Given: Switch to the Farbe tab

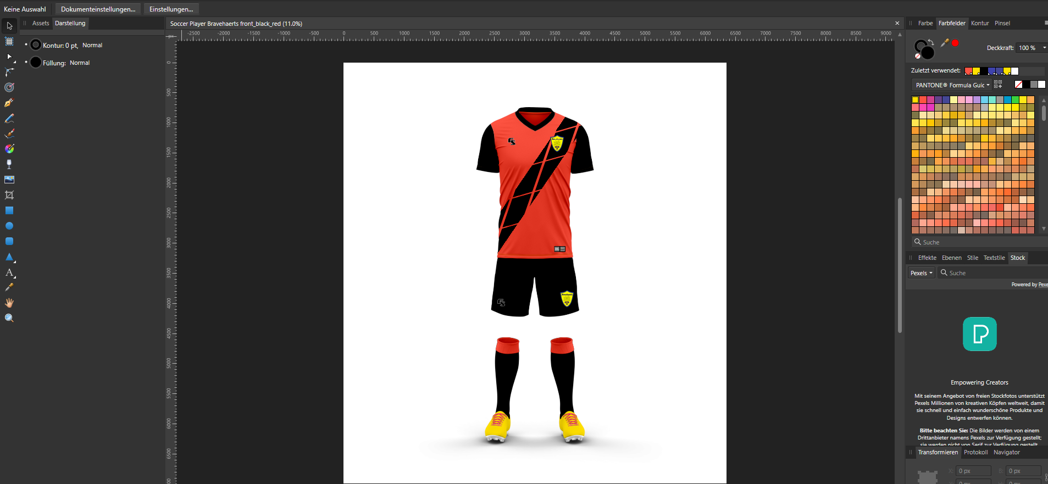Looking at the screenshot, I should pos(925,23).
